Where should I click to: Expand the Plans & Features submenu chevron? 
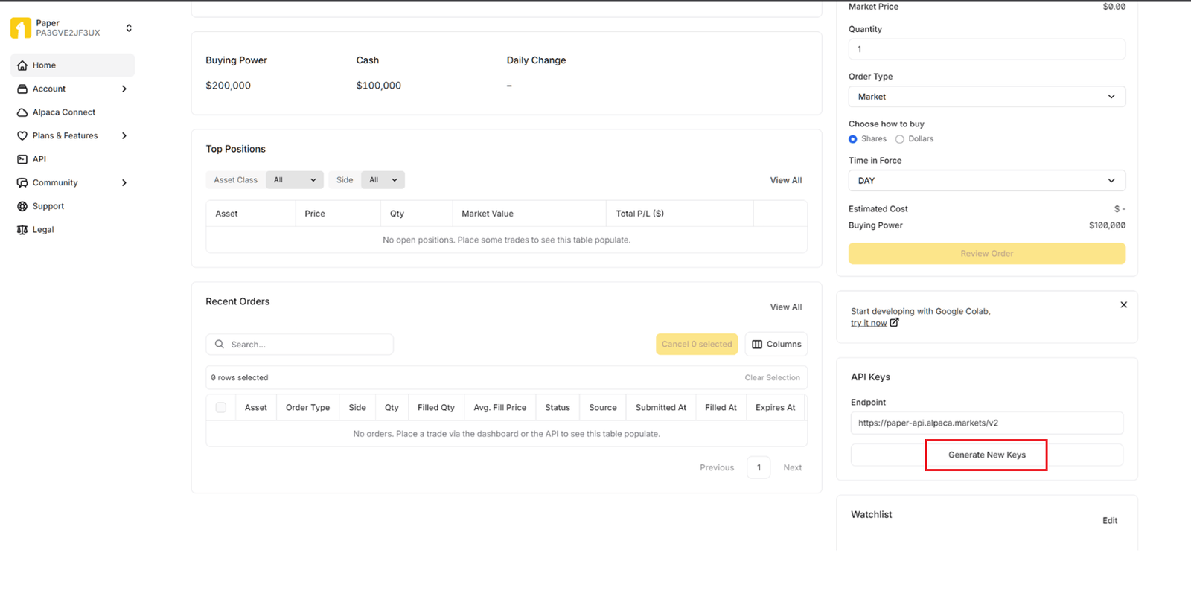tap(124, 136)
